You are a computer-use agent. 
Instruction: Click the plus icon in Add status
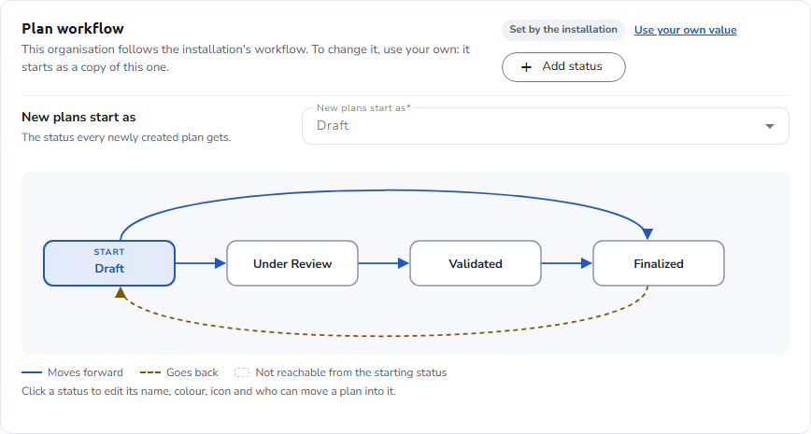coord(526,67)
